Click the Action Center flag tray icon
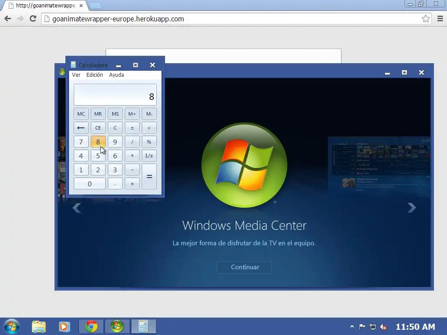 pos(362,326)
